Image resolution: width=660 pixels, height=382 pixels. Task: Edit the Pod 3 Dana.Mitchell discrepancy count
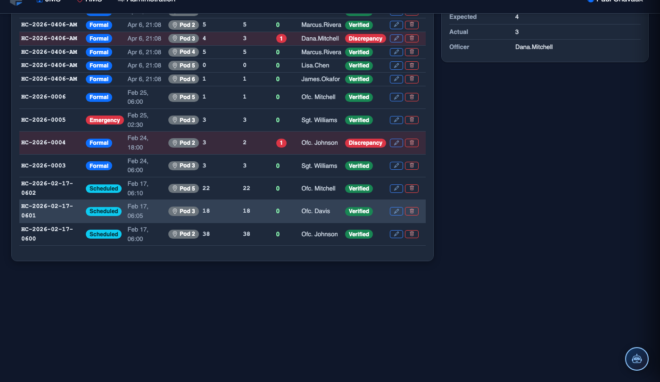tap(396, 39)
